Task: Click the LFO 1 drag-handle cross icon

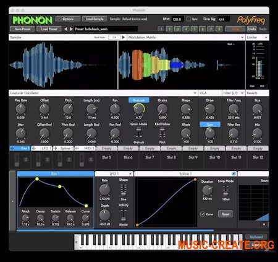Action: coord(34,148)
